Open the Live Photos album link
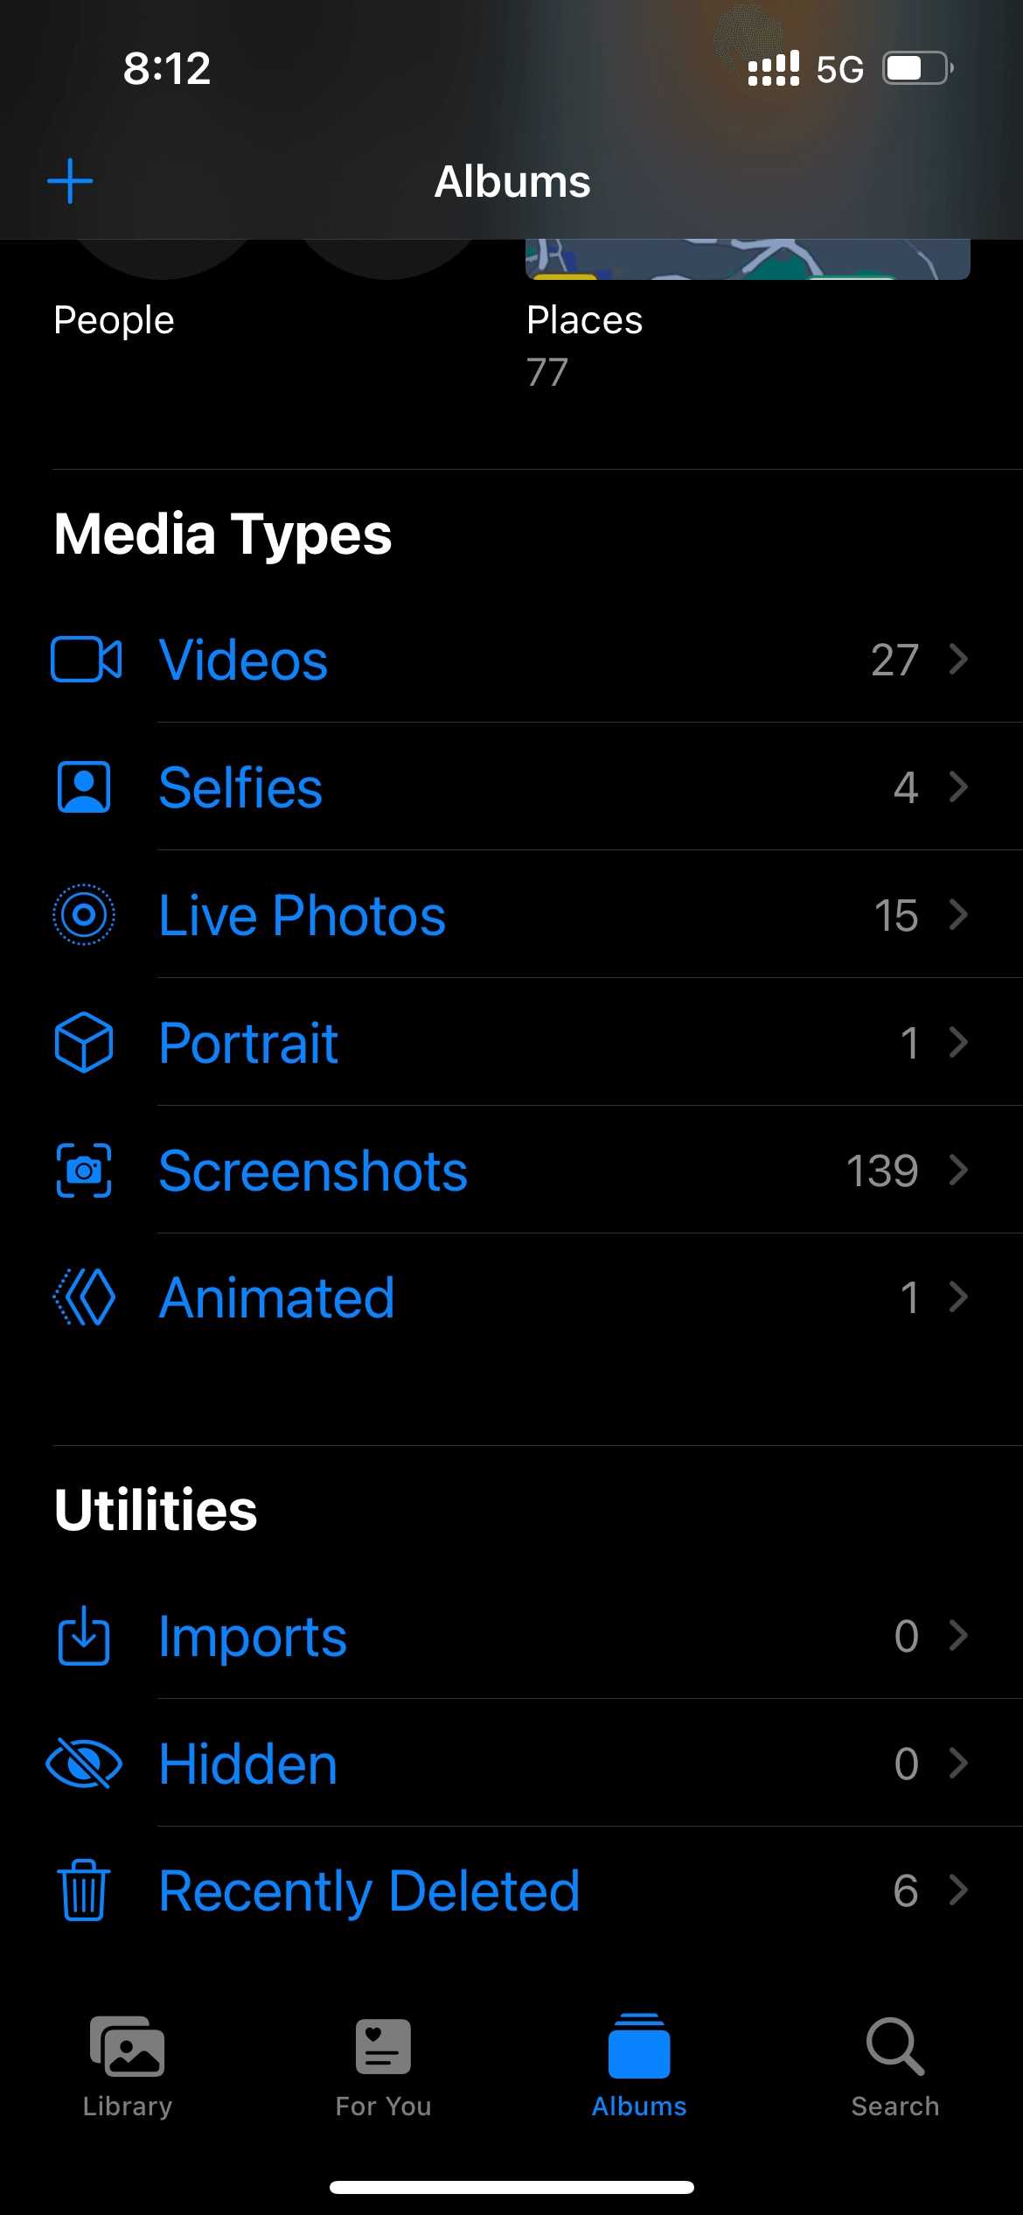This screenshot has height=2215, width=1023. (303, 916)
